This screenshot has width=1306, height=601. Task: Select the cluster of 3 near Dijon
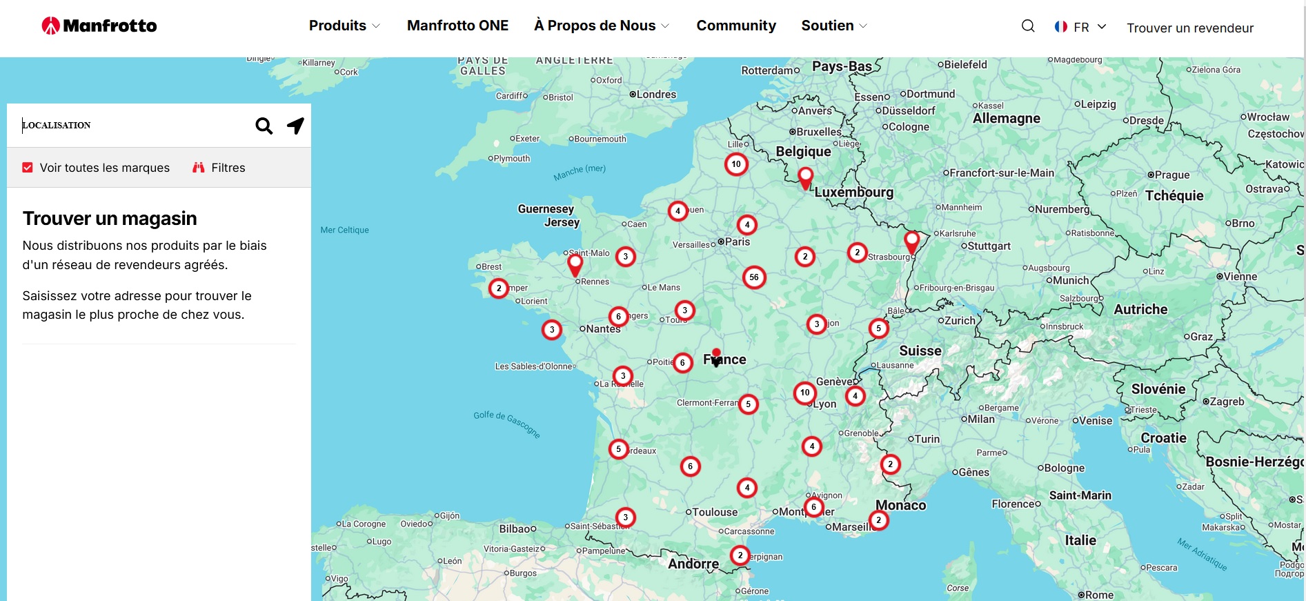click(817, 324)
